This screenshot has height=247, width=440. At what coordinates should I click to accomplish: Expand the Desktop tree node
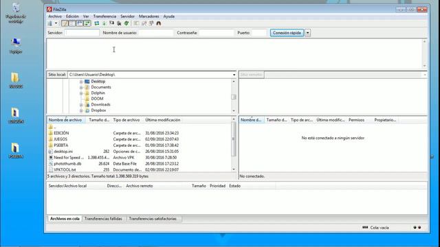pyautogui.click(x=81, y=82)
